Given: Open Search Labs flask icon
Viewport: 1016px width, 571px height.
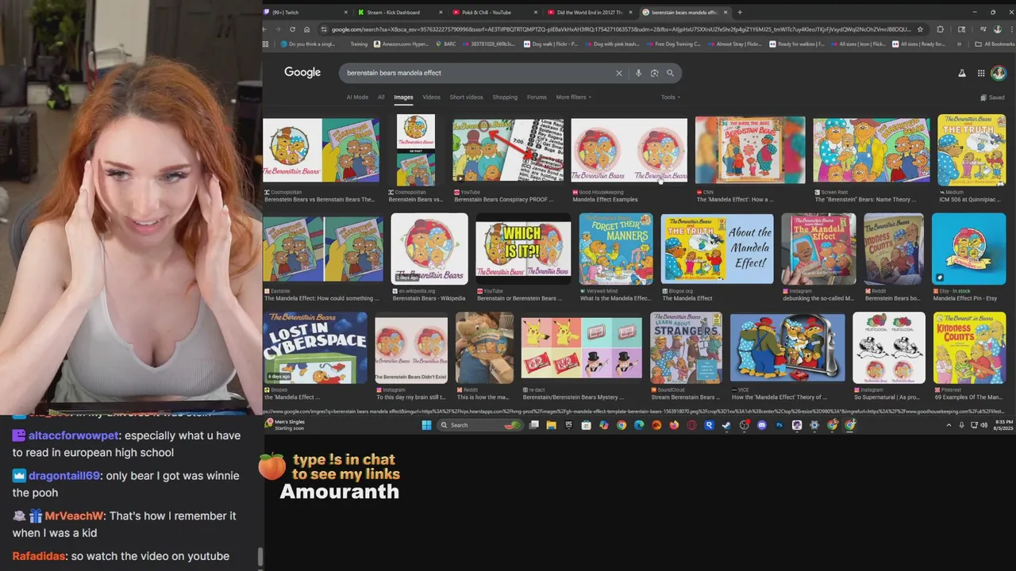Looking at the screenshot, I should tap(962, 73).
